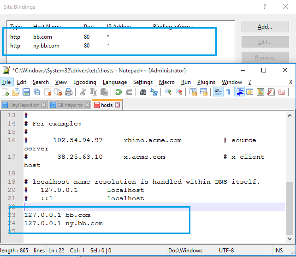Open Find with the binoculars icon
Screen dimensions: 296x257
pyautogui.click(x=143, y=92)
